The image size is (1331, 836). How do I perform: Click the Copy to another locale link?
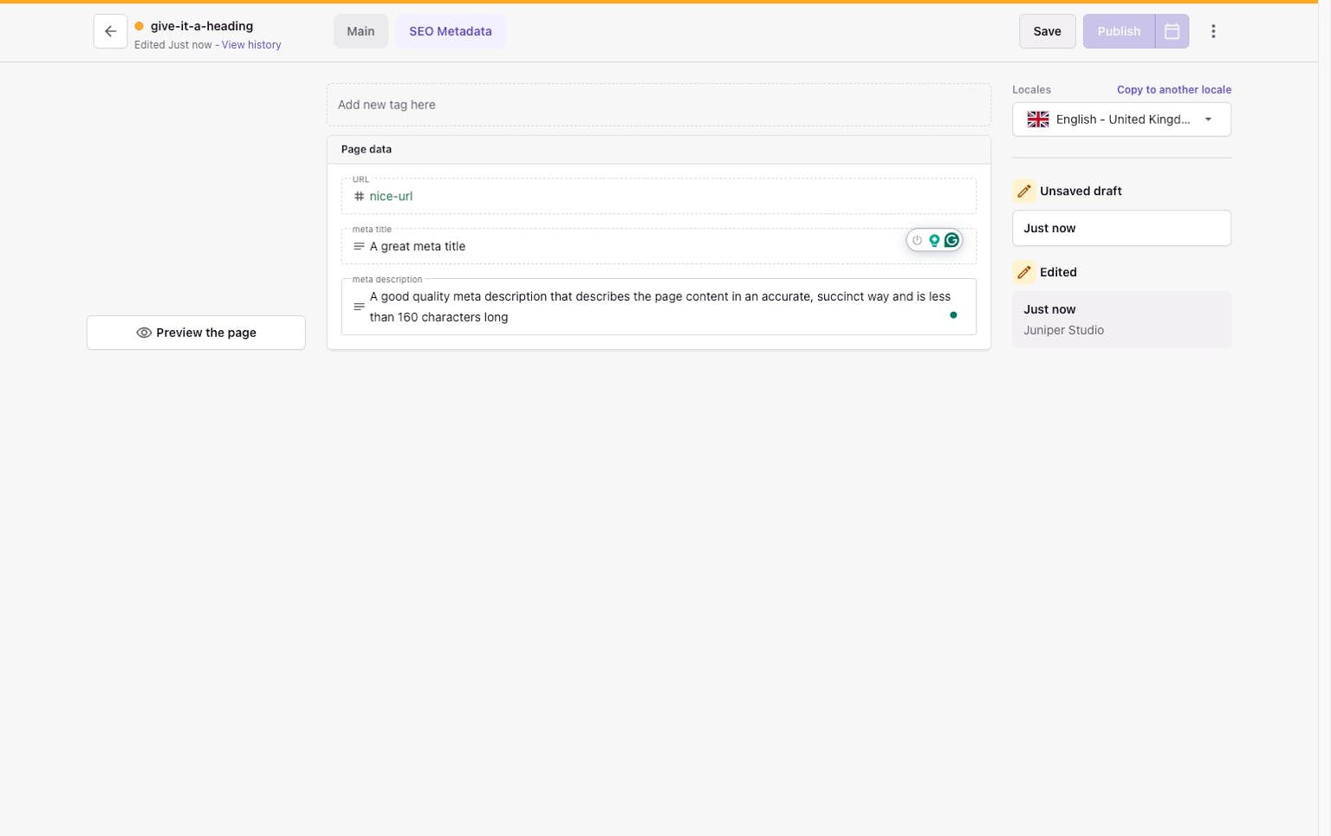pyautogui.click(x=1173, y=89)
